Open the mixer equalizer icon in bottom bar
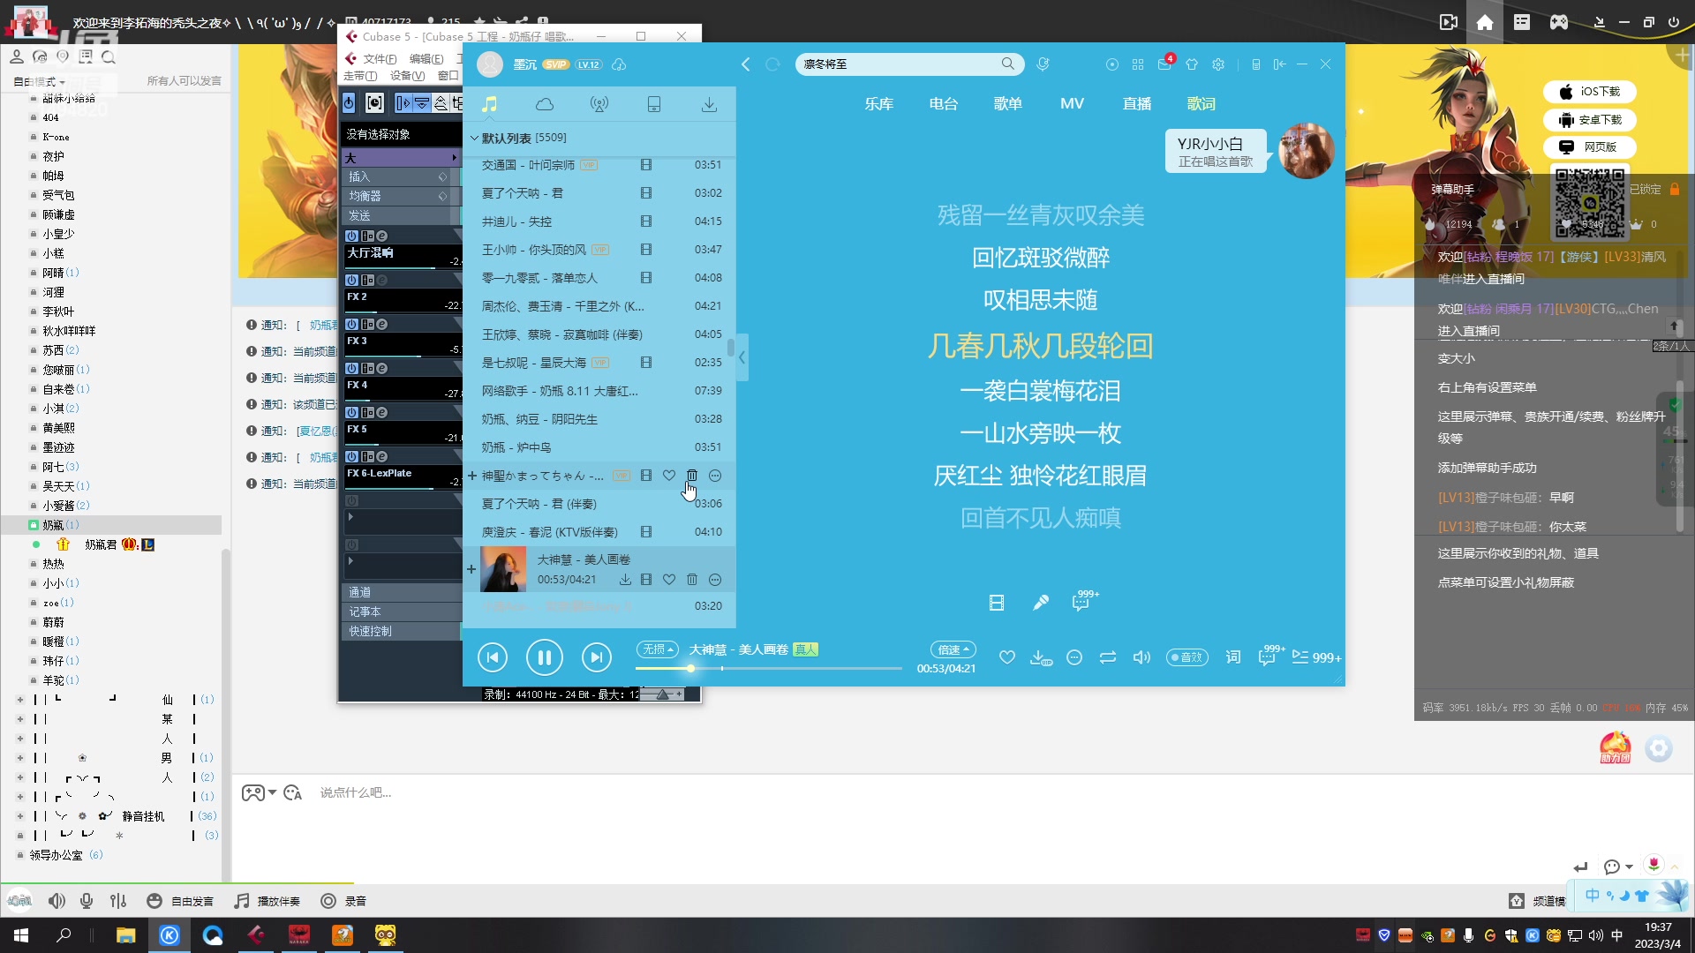Image resolution: width=1695 pixels, height=953 pixels. click(x=118, y=901)
